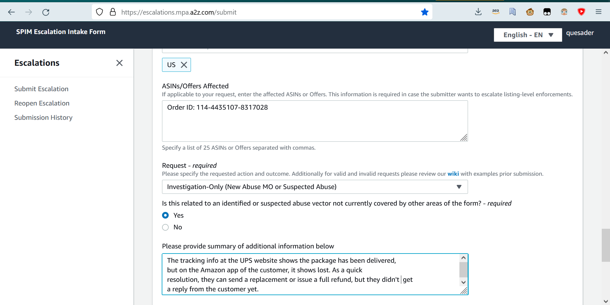
Task: Click the US marketplace tag label
Action: (171, 65)
